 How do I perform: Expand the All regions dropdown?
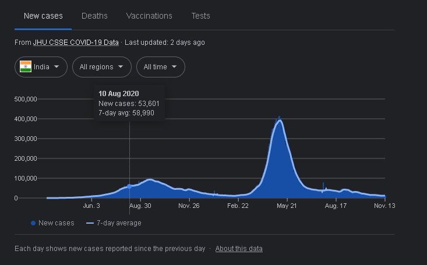101,67
